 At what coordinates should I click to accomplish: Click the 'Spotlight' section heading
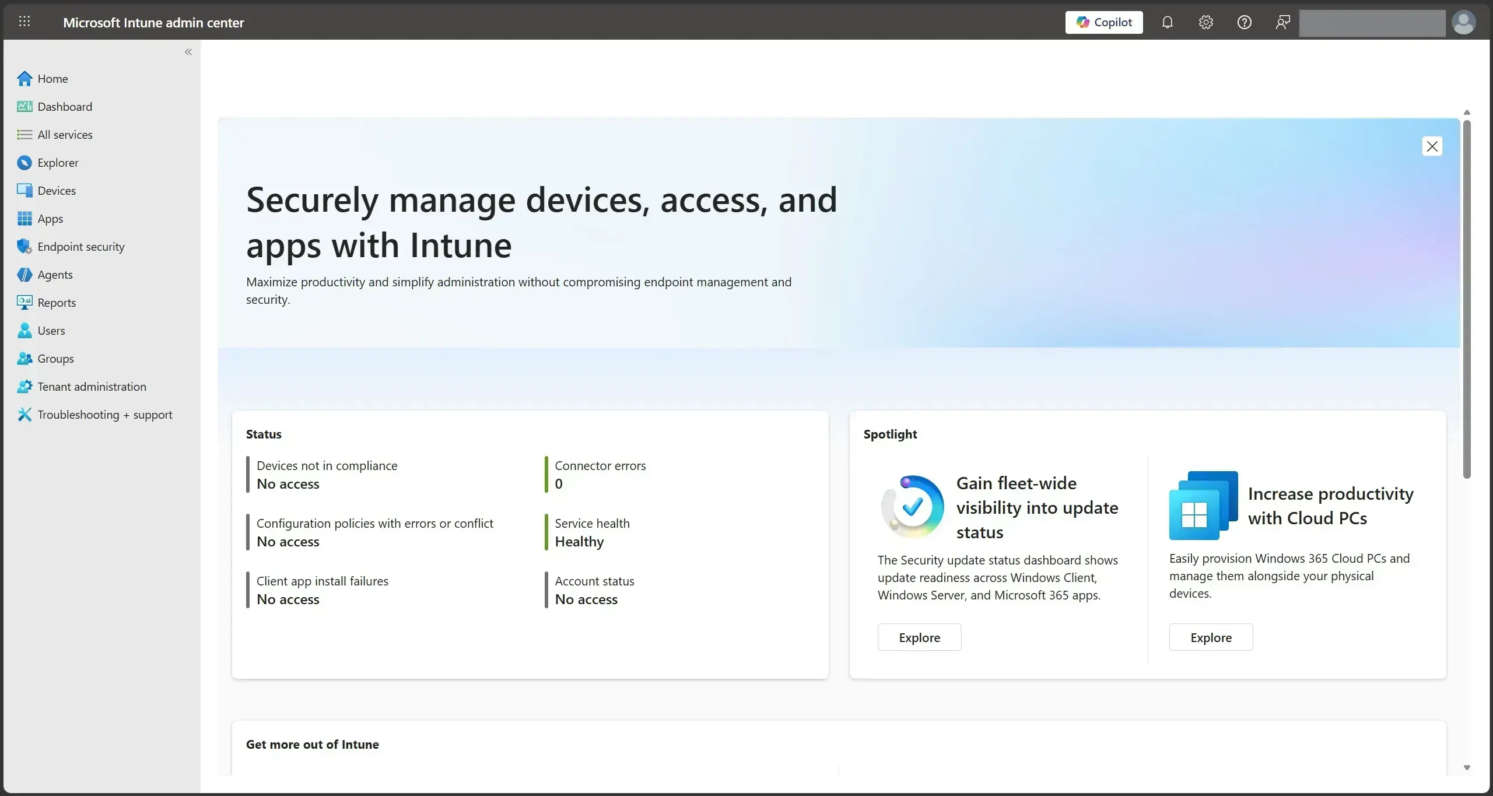coord(890,434)
